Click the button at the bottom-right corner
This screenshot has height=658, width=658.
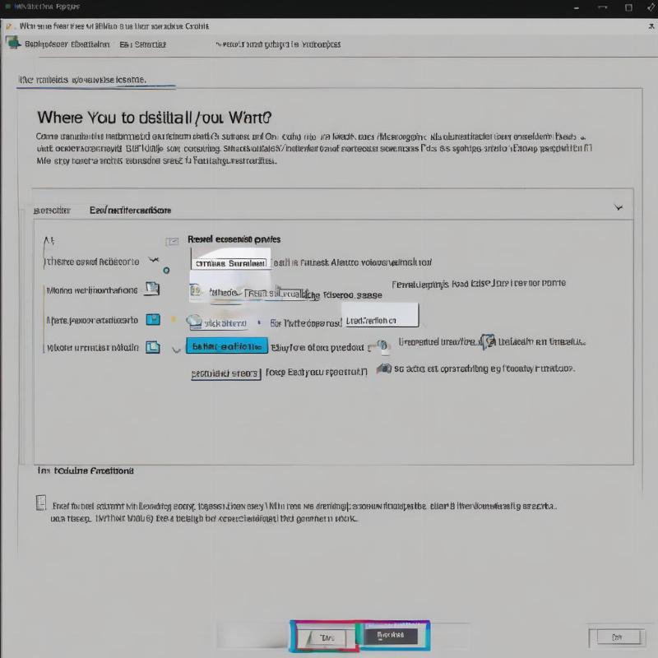click(x=615, y=637)
